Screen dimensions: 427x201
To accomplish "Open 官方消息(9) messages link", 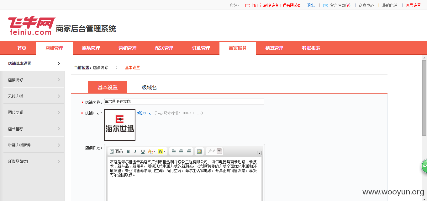I will pyautogui.click(x=340, y=5).
